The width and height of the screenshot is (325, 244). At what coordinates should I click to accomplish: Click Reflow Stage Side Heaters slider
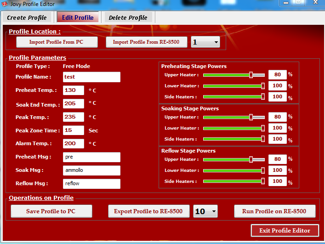(x=234, y=182)
